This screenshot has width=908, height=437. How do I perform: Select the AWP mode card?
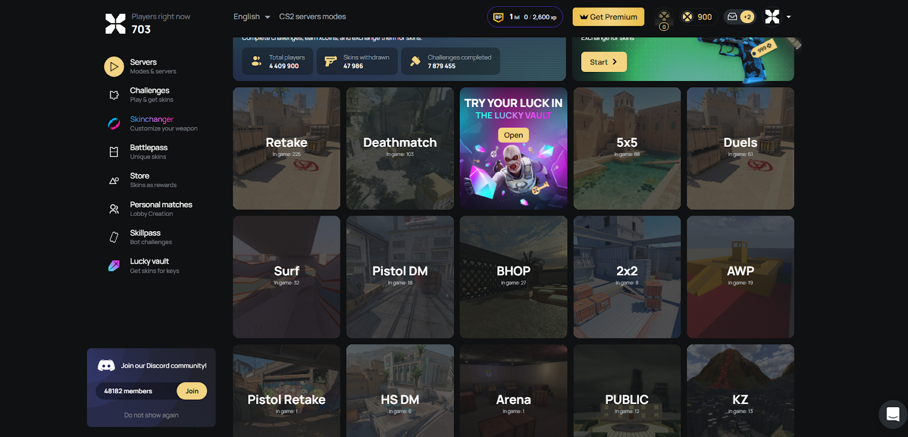coord(741,277)
